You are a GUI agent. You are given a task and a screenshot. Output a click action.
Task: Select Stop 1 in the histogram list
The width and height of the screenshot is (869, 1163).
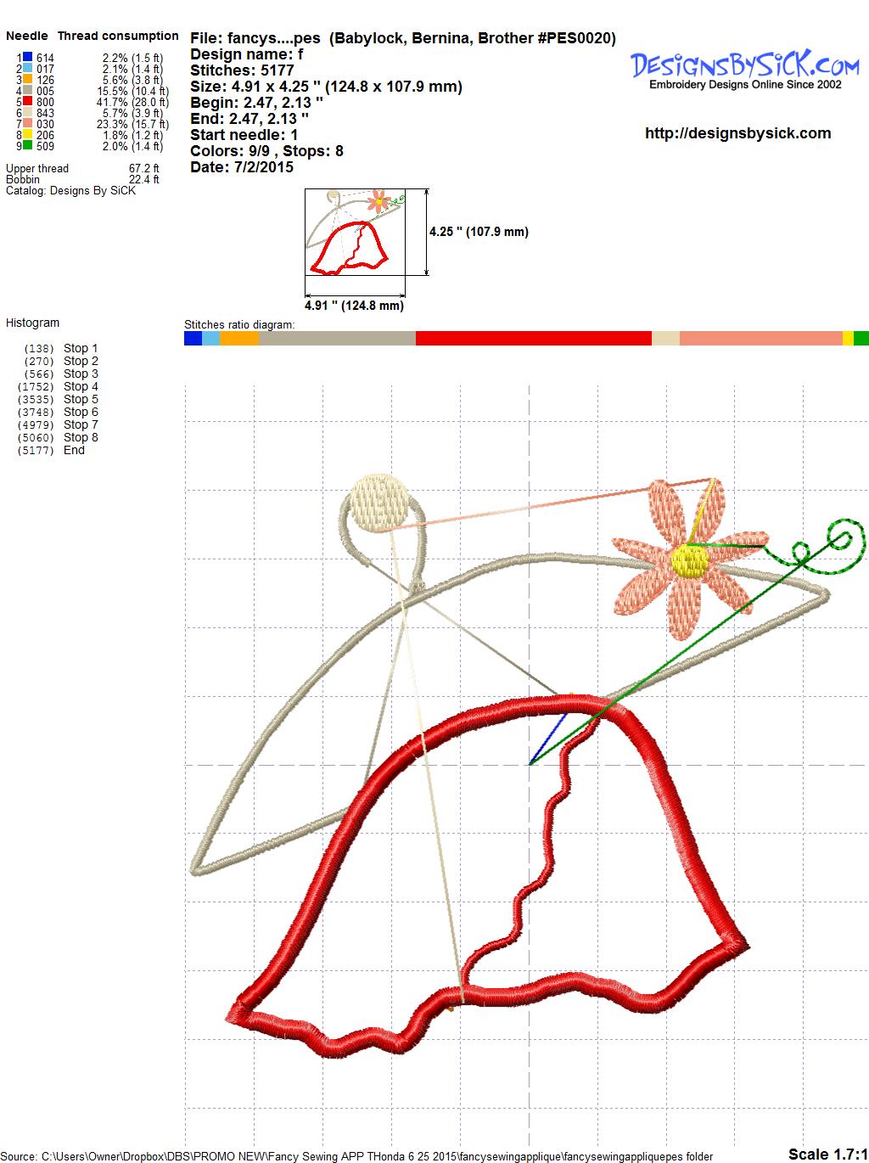point(81,348)
